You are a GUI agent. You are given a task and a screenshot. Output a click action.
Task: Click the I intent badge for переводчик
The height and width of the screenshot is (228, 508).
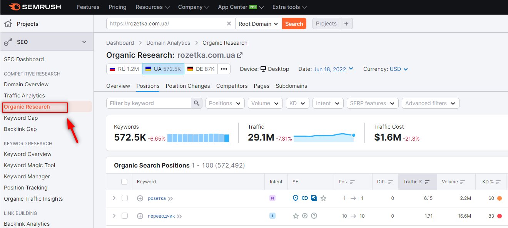272,216
